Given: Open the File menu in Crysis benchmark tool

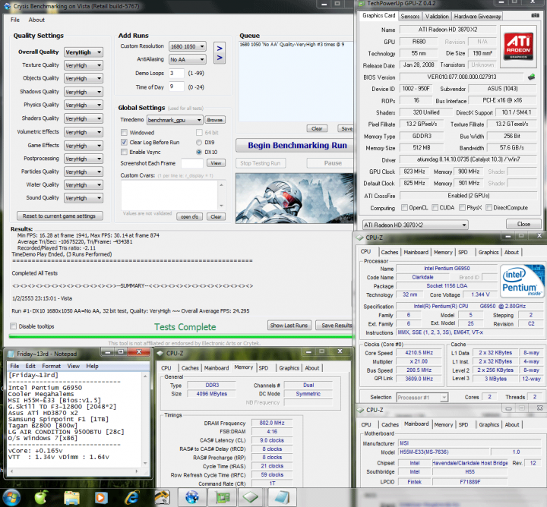Looking at the screenshot, I should click(15, 20).
